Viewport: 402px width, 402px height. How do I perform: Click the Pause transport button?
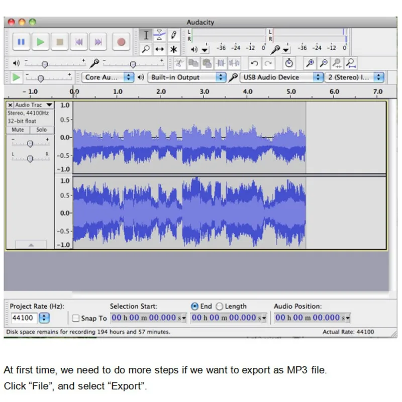[21, 42]
